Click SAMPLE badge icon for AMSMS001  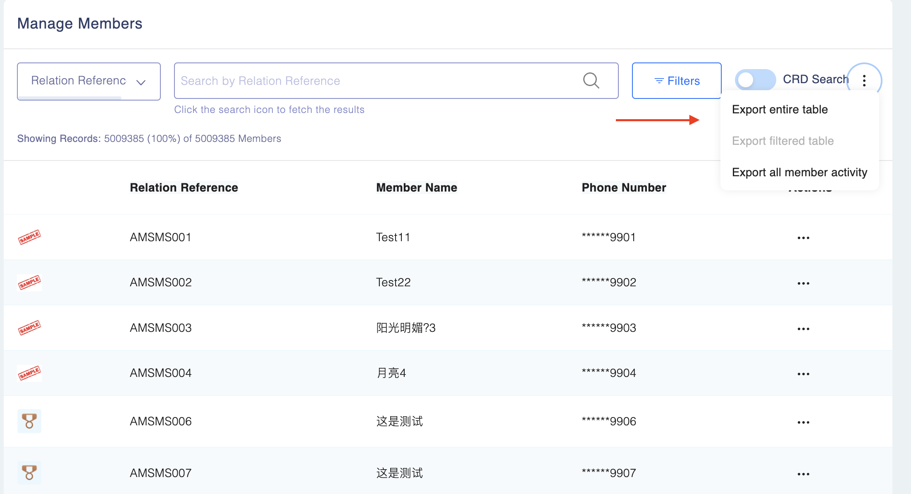pyautogui.click(x=29, y=237)
